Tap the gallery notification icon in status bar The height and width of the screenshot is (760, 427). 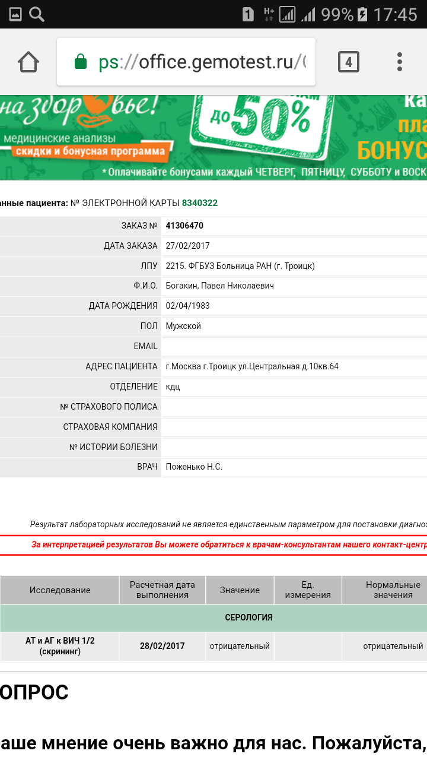tap(15, 14)
